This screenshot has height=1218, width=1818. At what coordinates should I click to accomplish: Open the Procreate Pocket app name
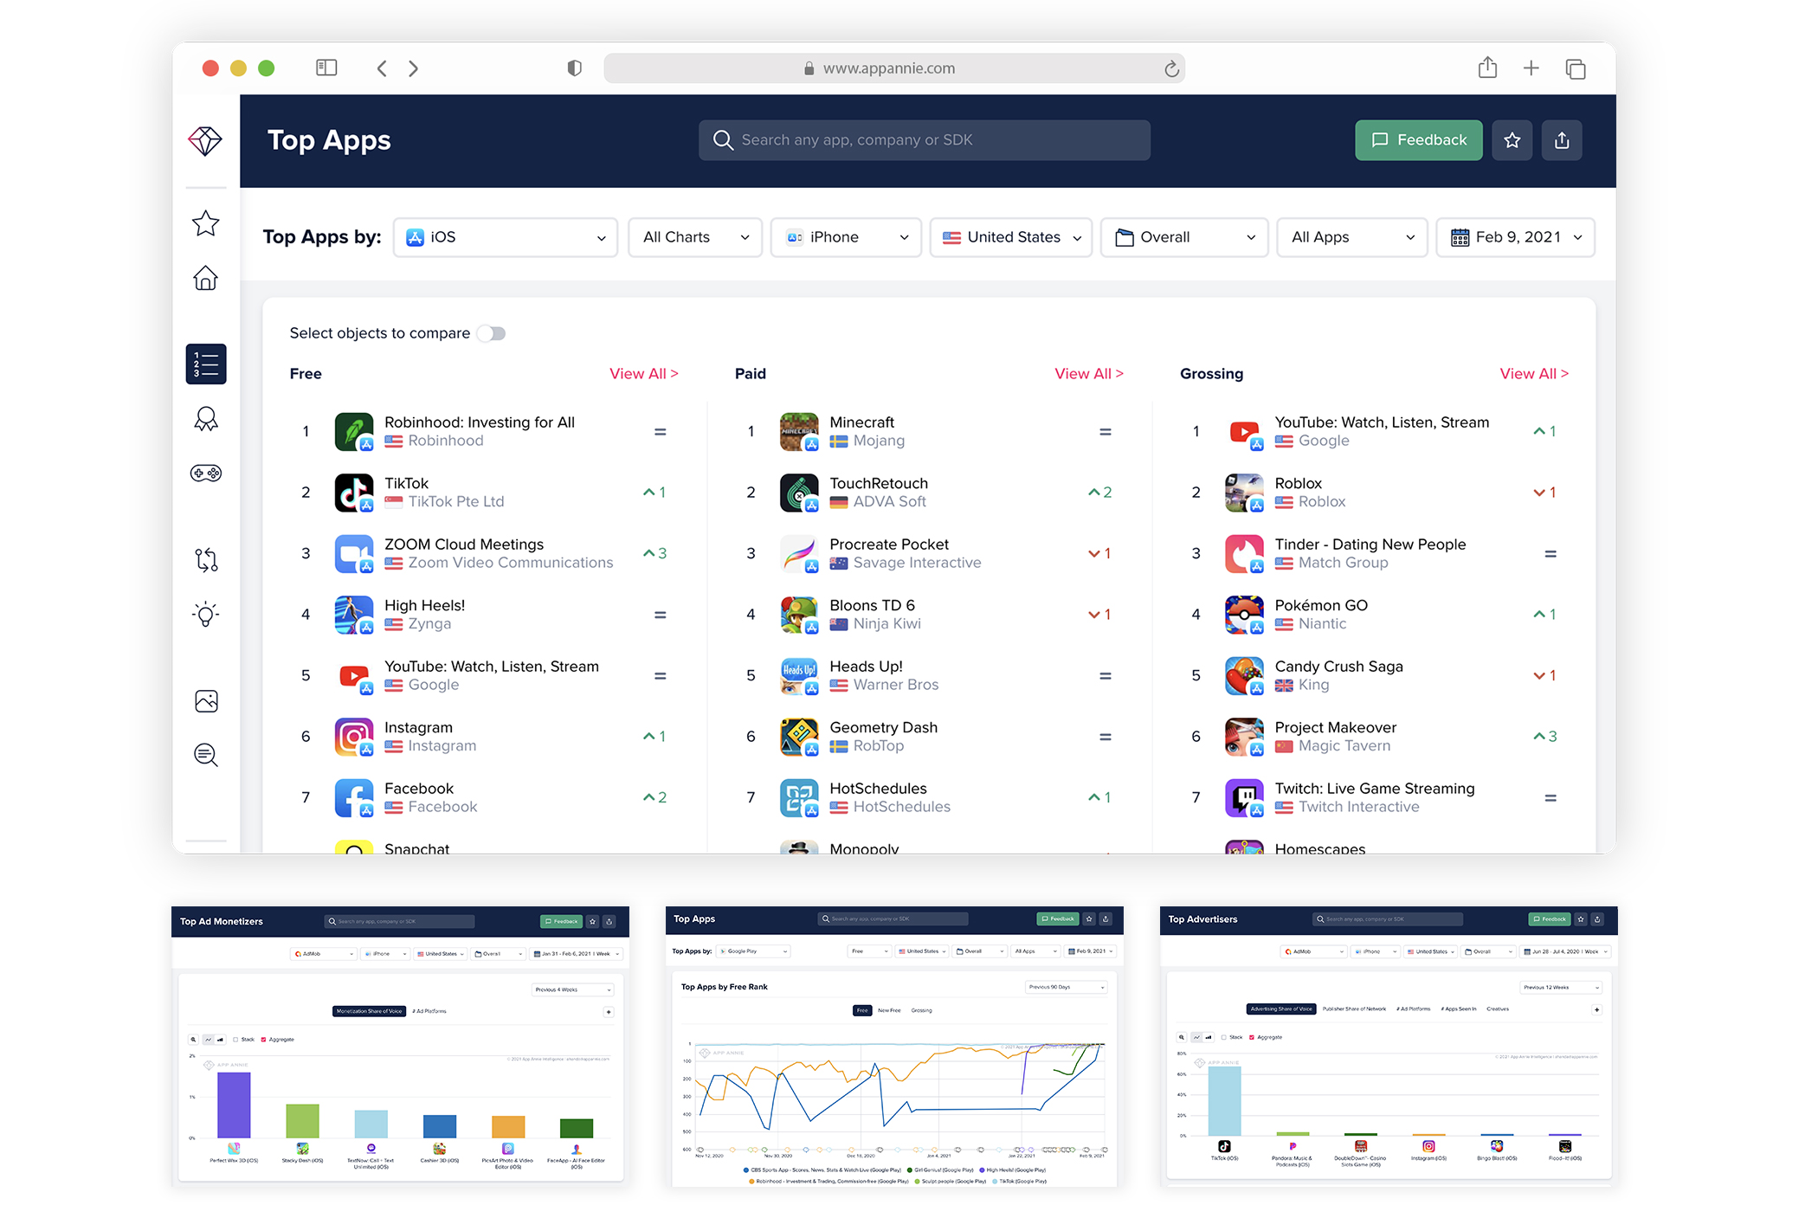[x=889, y=545]
